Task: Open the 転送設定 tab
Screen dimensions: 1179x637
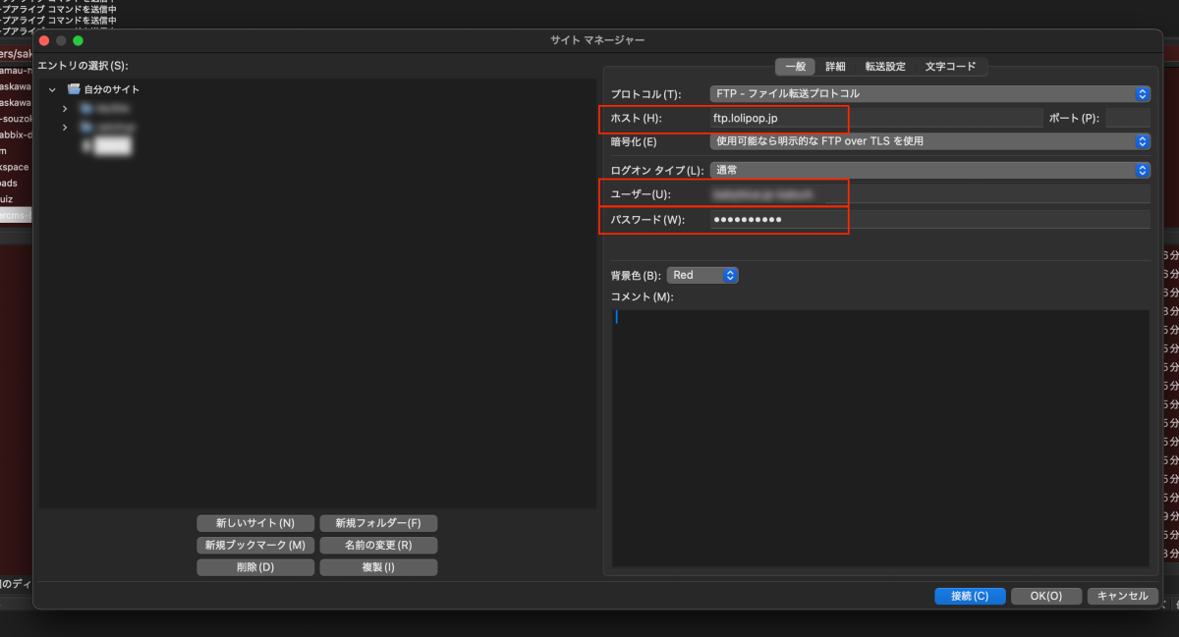Action: pyautogui.click(x=885, y=67)
